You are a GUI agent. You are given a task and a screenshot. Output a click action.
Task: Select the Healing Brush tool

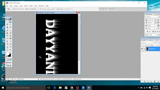pyautogui.click(x=7, y=30)
